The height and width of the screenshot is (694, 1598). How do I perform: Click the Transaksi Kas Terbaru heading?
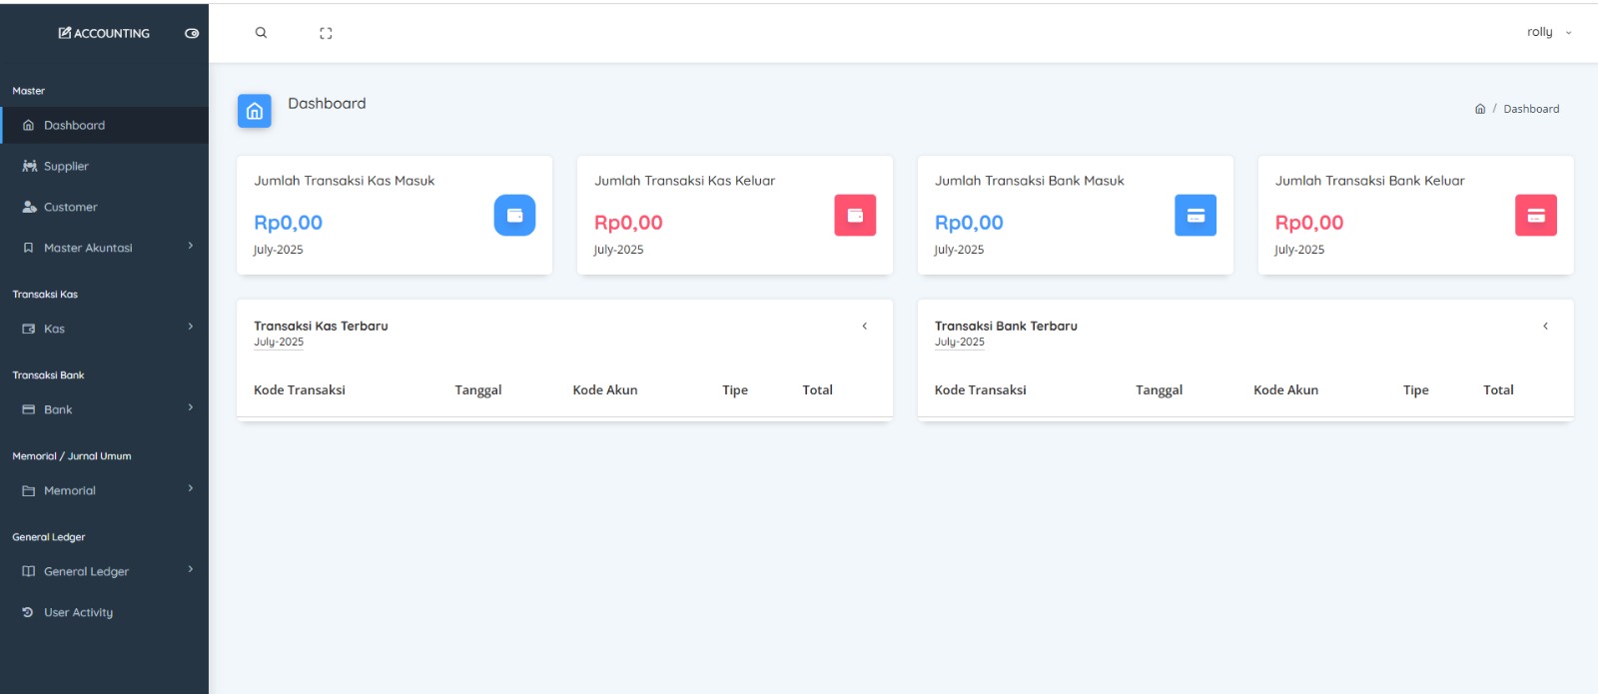tap(321, 326)
